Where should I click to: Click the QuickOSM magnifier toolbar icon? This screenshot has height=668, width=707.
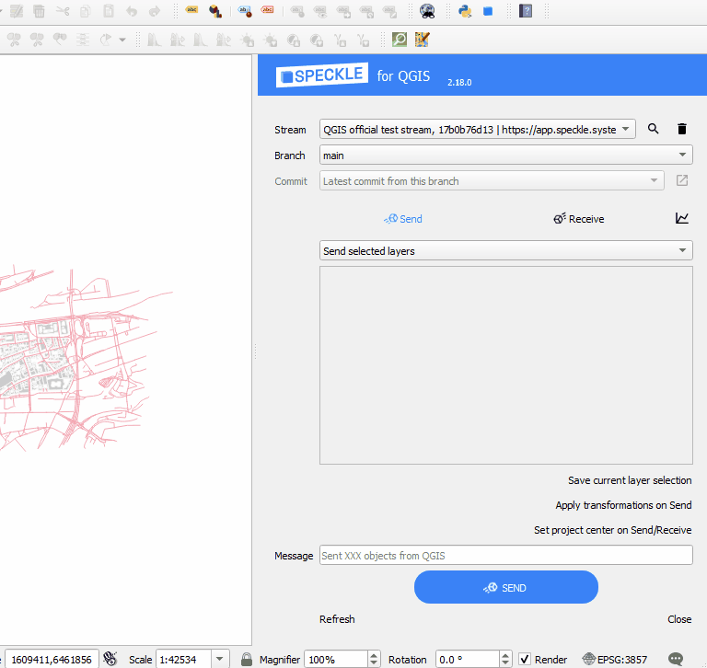400,40
